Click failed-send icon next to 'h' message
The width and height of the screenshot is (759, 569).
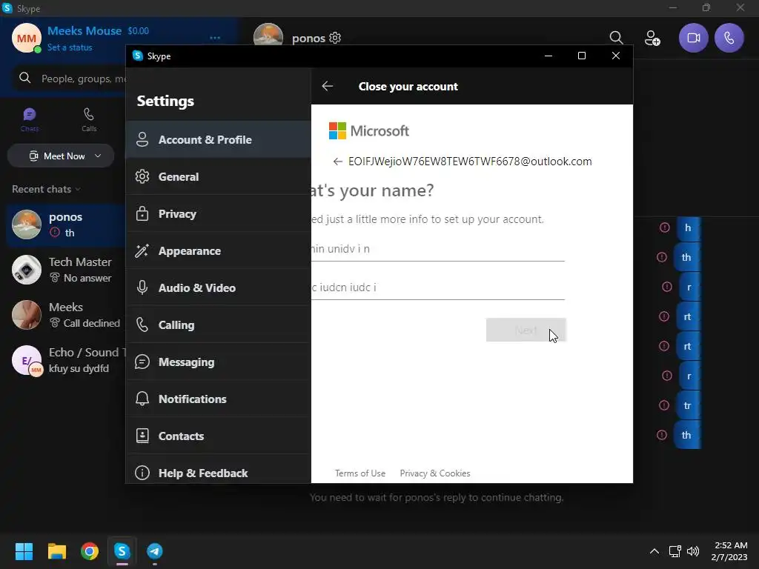tap(665, 227)
